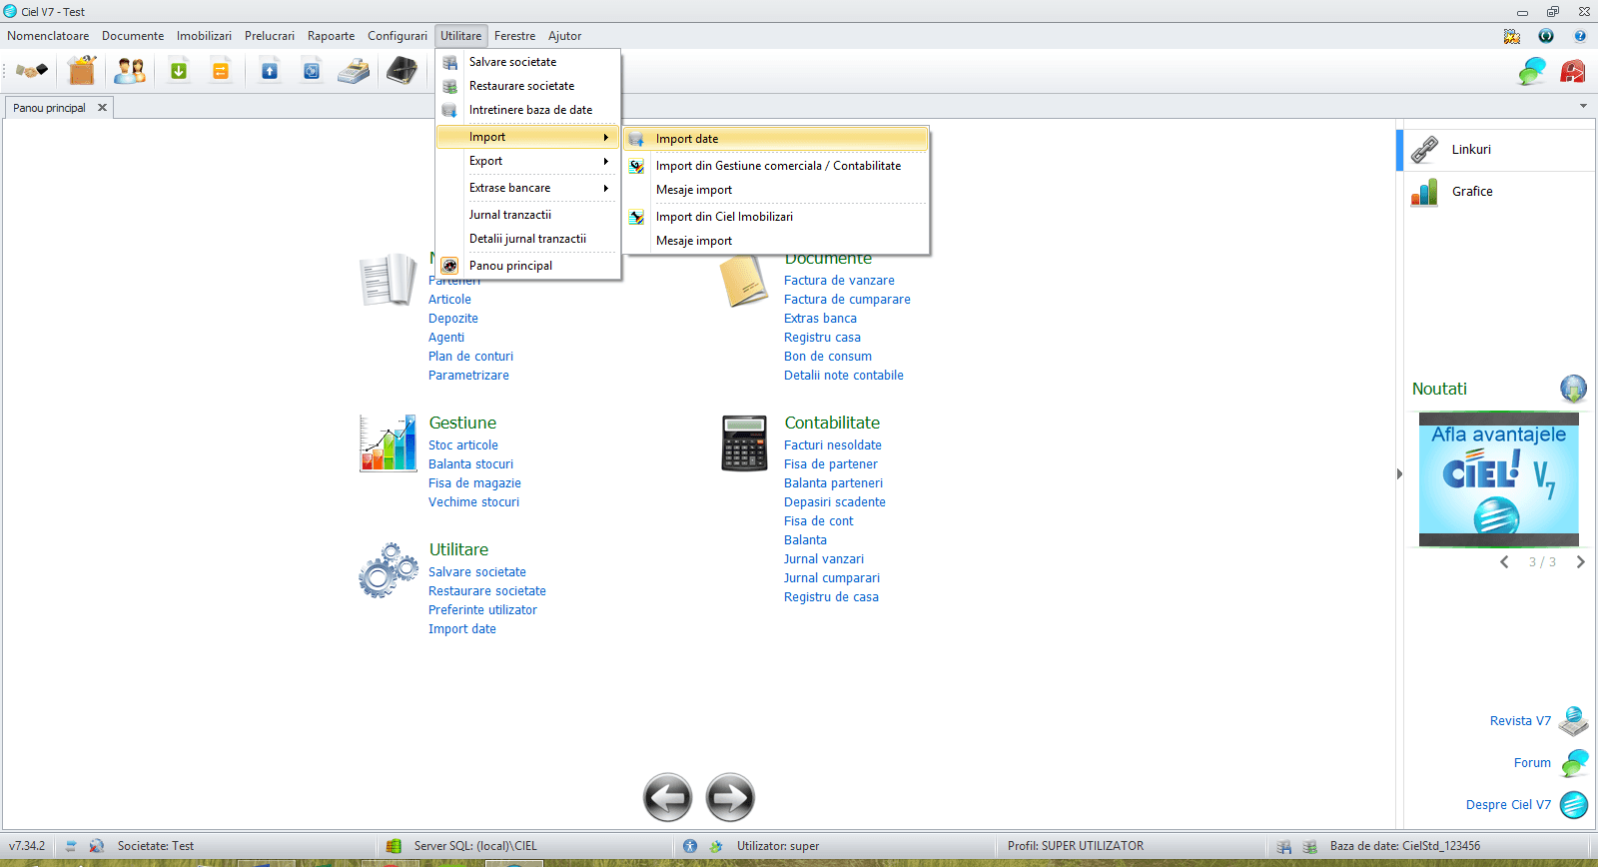The image size is (1598, 867).
Task: Go to previous Noutati slide
Action: (x=1504, y=562)
